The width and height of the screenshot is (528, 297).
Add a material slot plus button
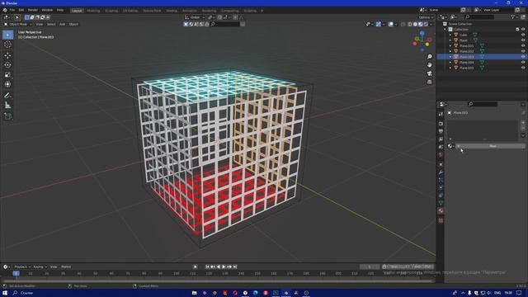(x=523, y=123)
